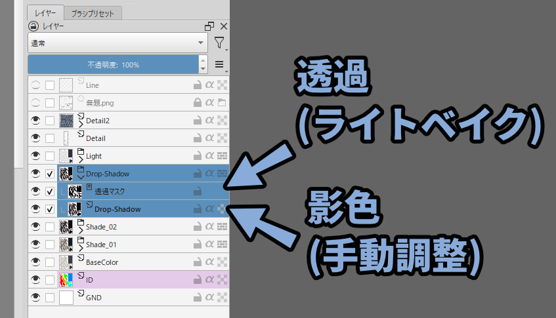Select the 透過マスク layer name
Screen dimensions: 556x318
click(x=110, y=191)
